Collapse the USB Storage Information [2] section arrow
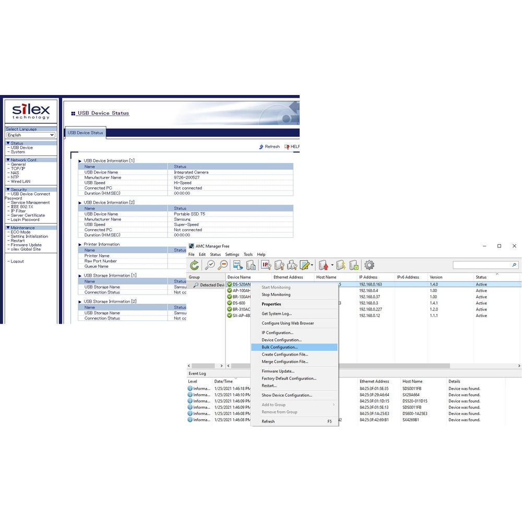 pos(80,302)
